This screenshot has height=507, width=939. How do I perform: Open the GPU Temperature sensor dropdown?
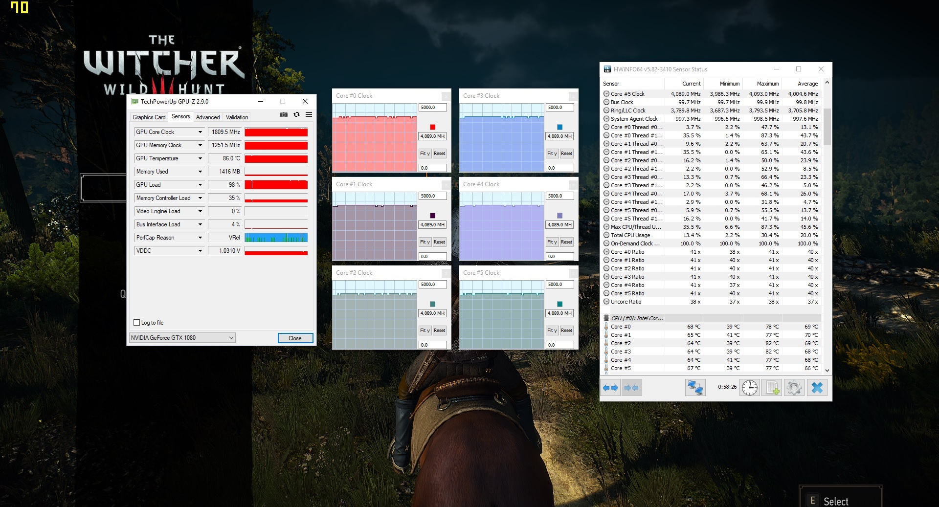click(200, 158)
